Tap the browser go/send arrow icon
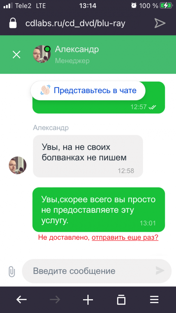Viewport: 176px width, 313px height. coord(160,23)
